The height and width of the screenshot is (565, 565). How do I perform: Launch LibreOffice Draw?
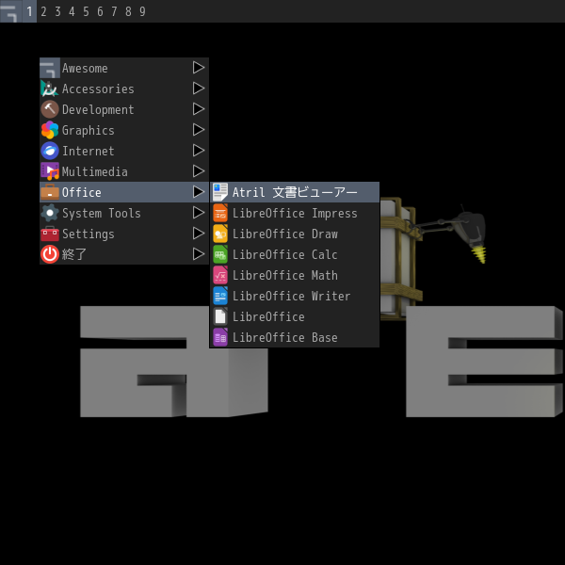tap(295, 234)
